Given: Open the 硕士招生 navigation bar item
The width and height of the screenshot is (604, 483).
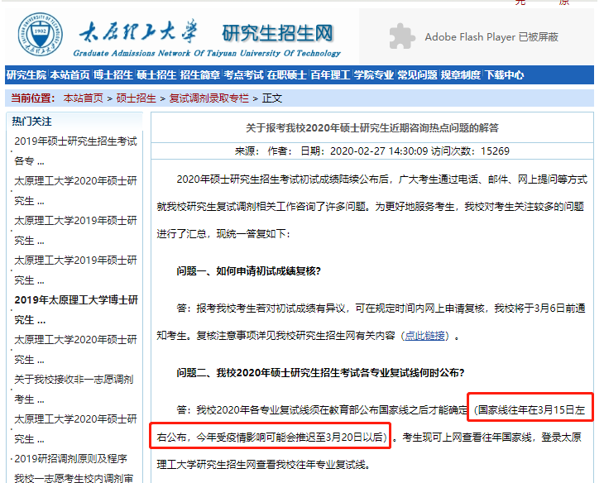Looking at the screenshot, I should pos(156,74).
